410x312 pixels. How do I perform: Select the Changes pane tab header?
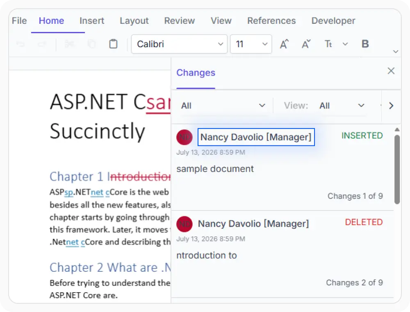[x=196, y=73]
